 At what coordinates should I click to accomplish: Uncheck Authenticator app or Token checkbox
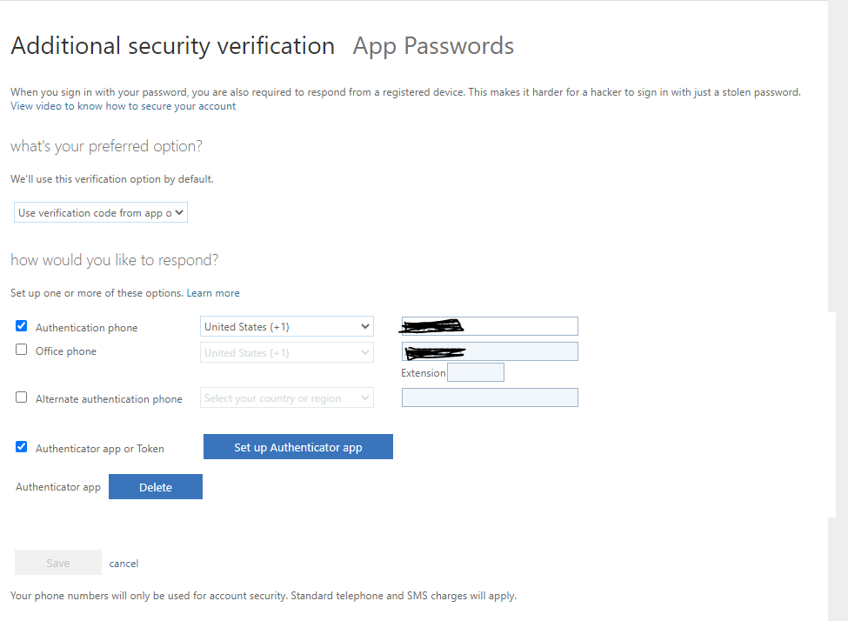pos(22,447)
